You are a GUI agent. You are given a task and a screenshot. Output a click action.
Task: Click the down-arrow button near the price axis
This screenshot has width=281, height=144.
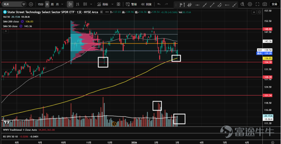254,12
